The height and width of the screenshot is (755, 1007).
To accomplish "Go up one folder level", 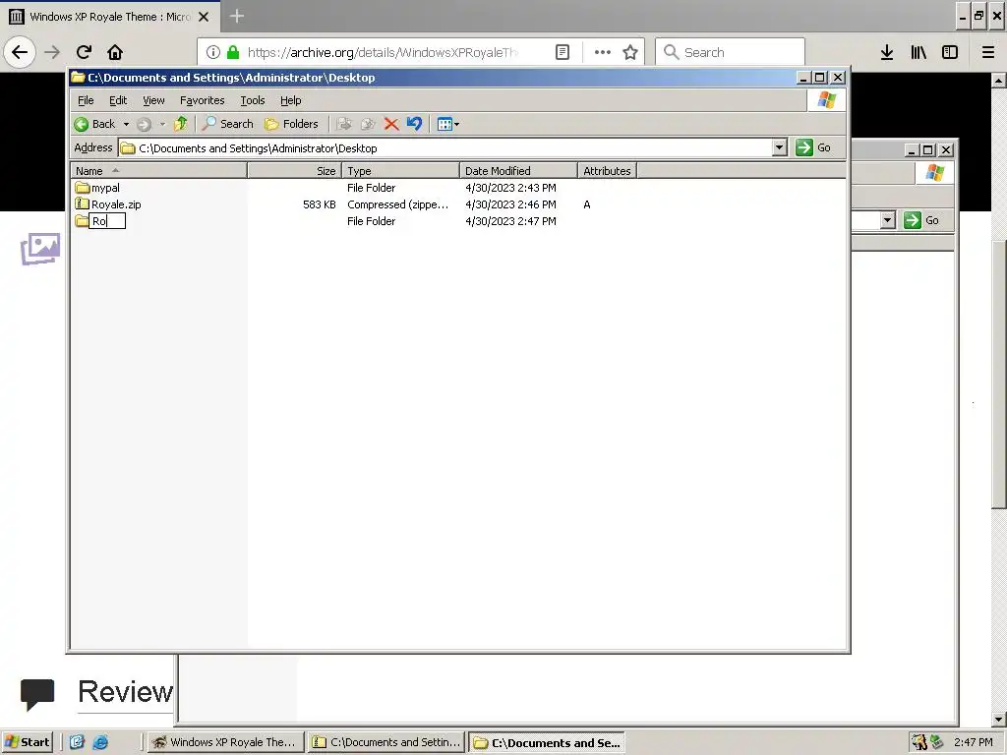I will (x=181, y=124).
